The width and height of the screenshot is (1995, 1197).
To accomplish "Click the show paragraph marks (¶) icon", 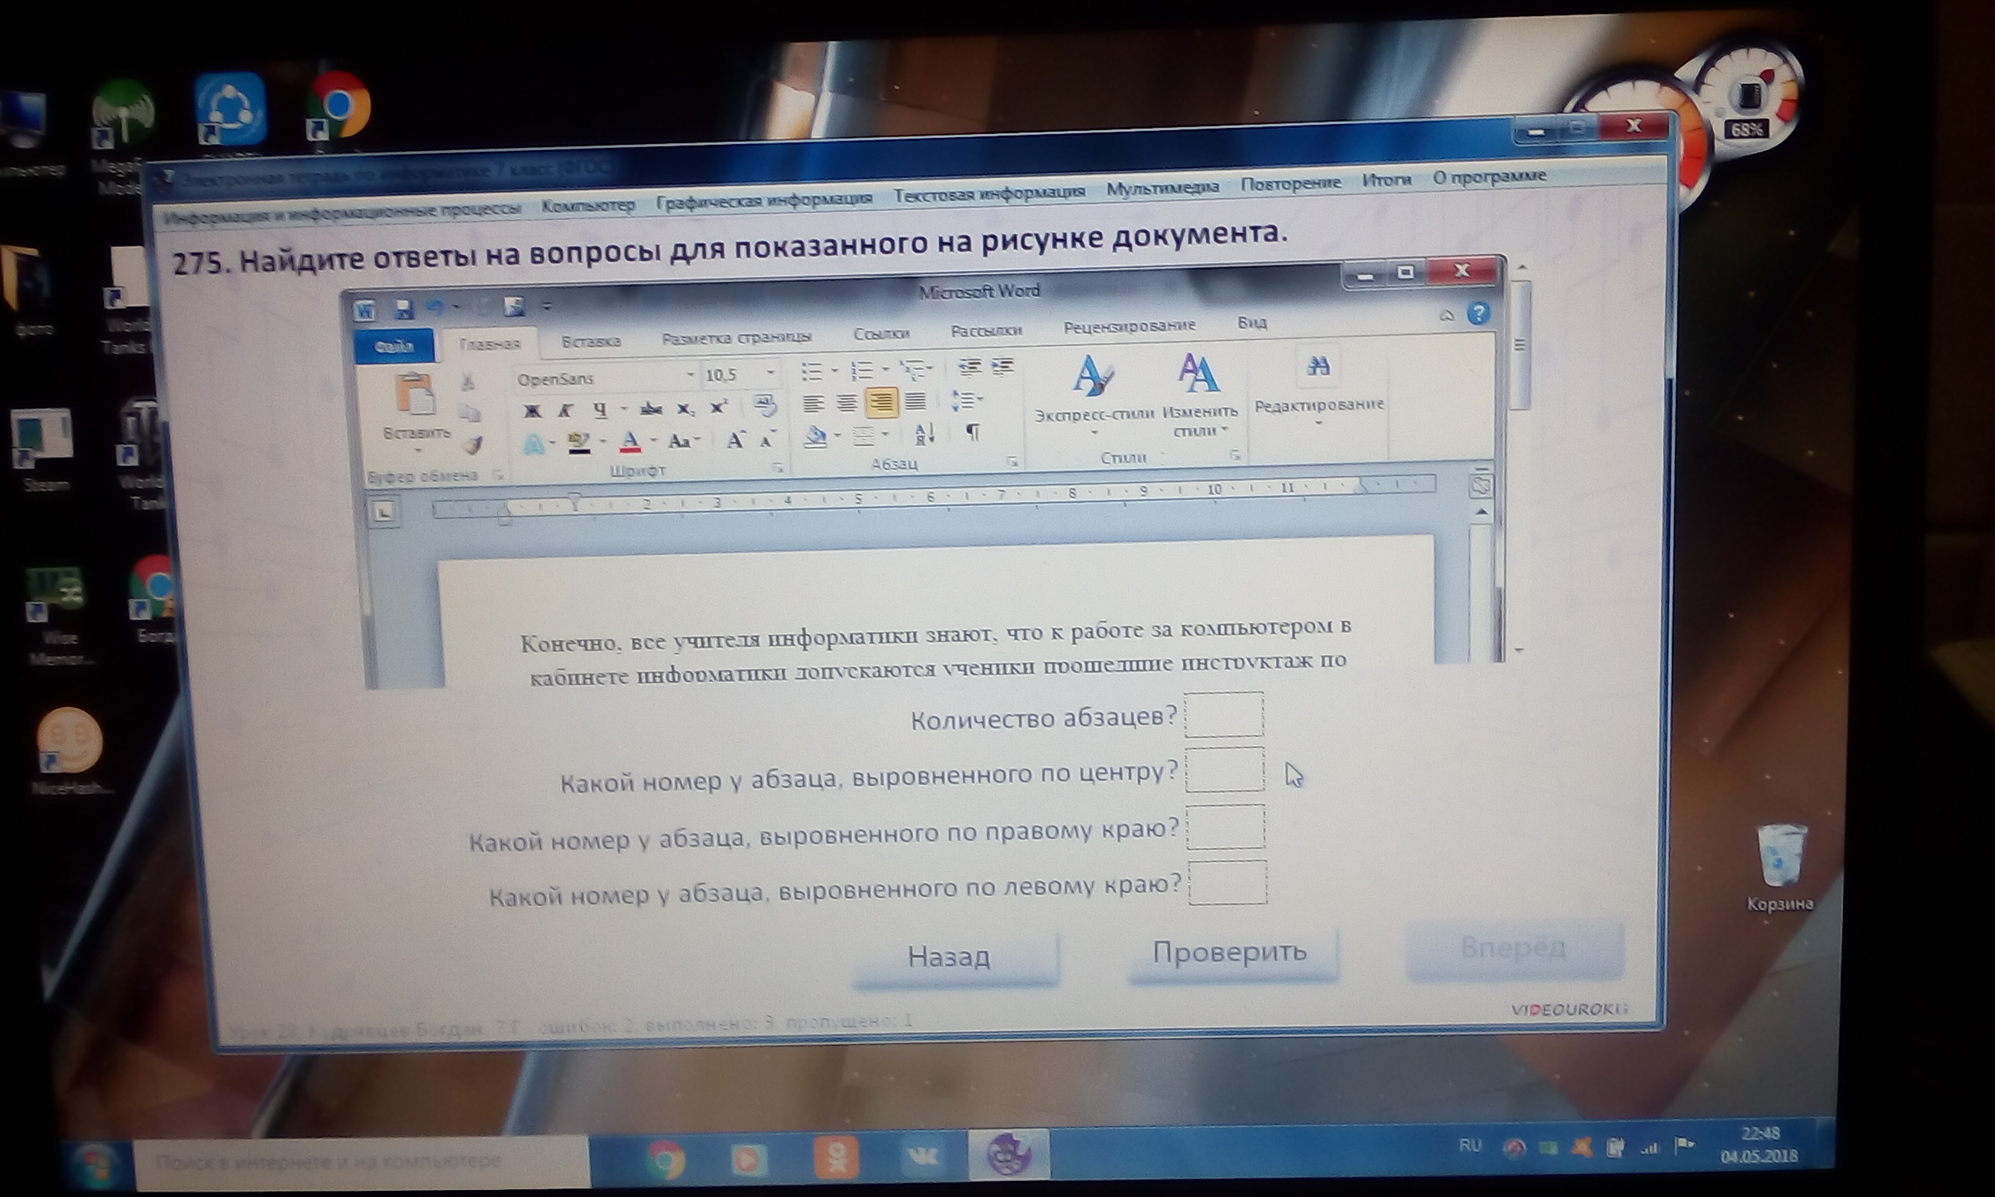I will point(973,432).
